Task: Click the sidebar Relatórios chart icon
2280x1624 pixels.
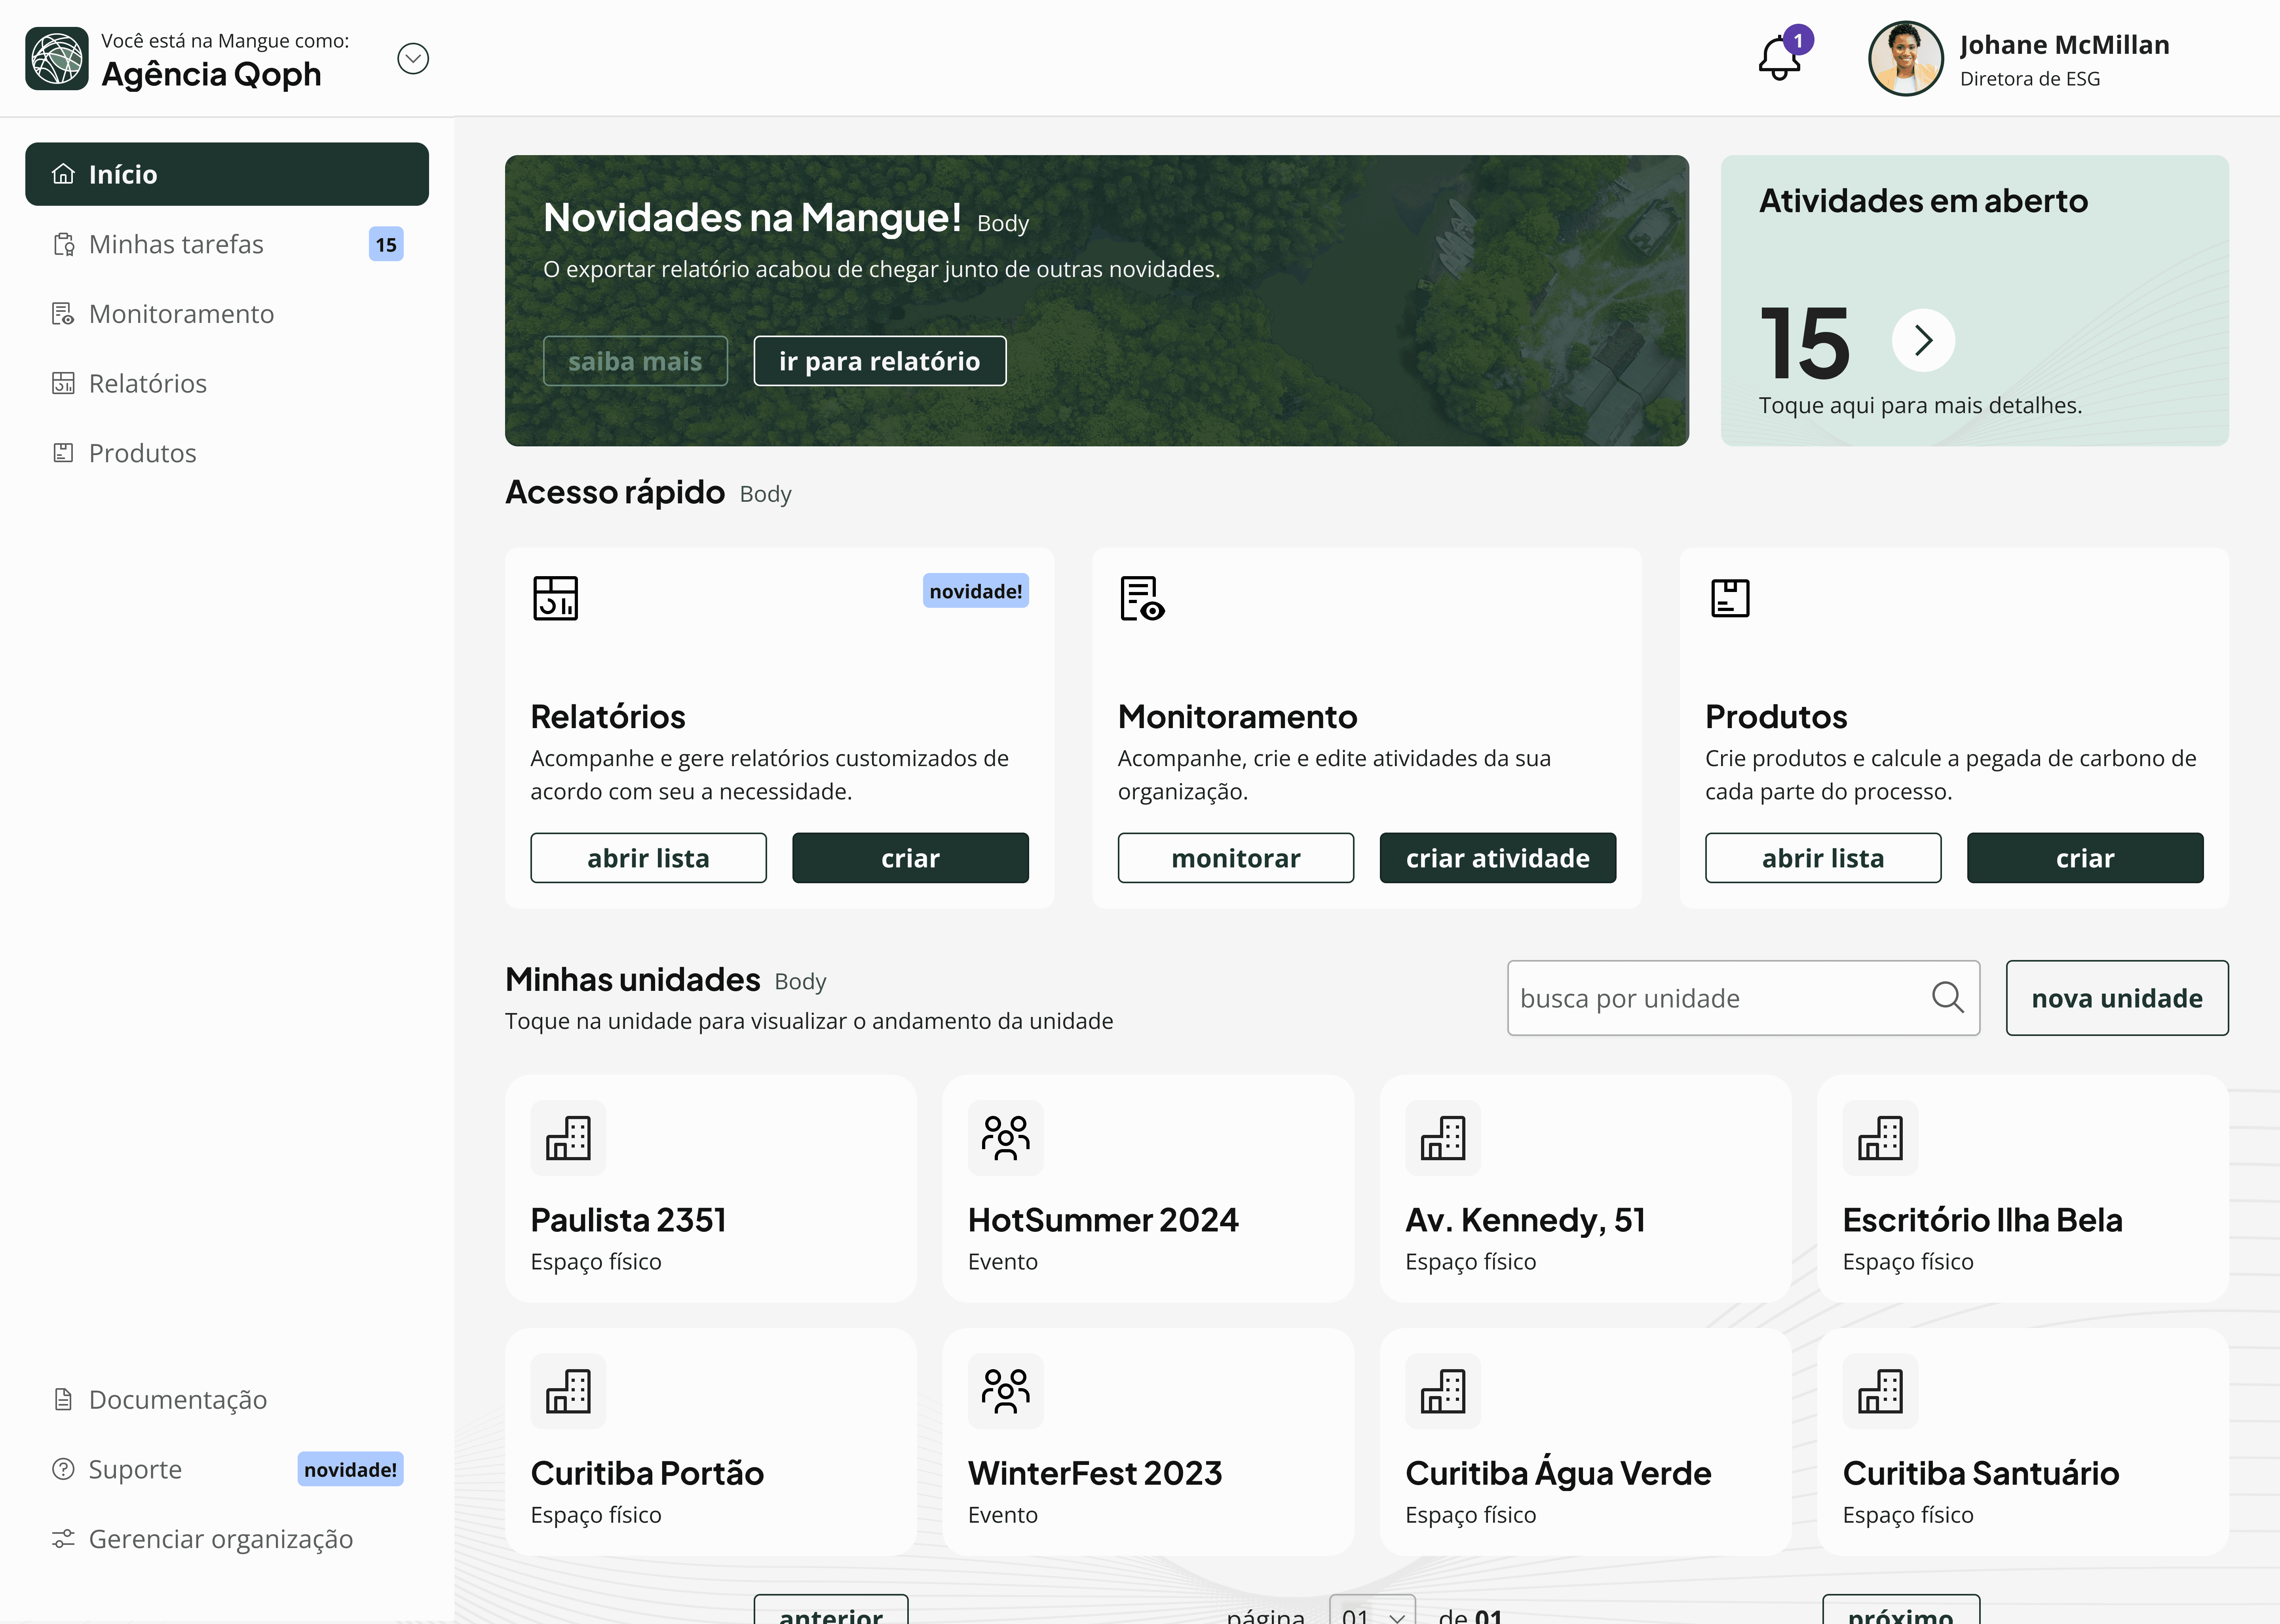Action: click(x=63, y=384)
